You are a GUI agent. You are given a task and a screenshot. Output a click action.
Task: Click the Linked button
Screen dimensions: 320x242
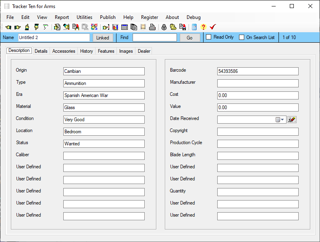point(103,37)
